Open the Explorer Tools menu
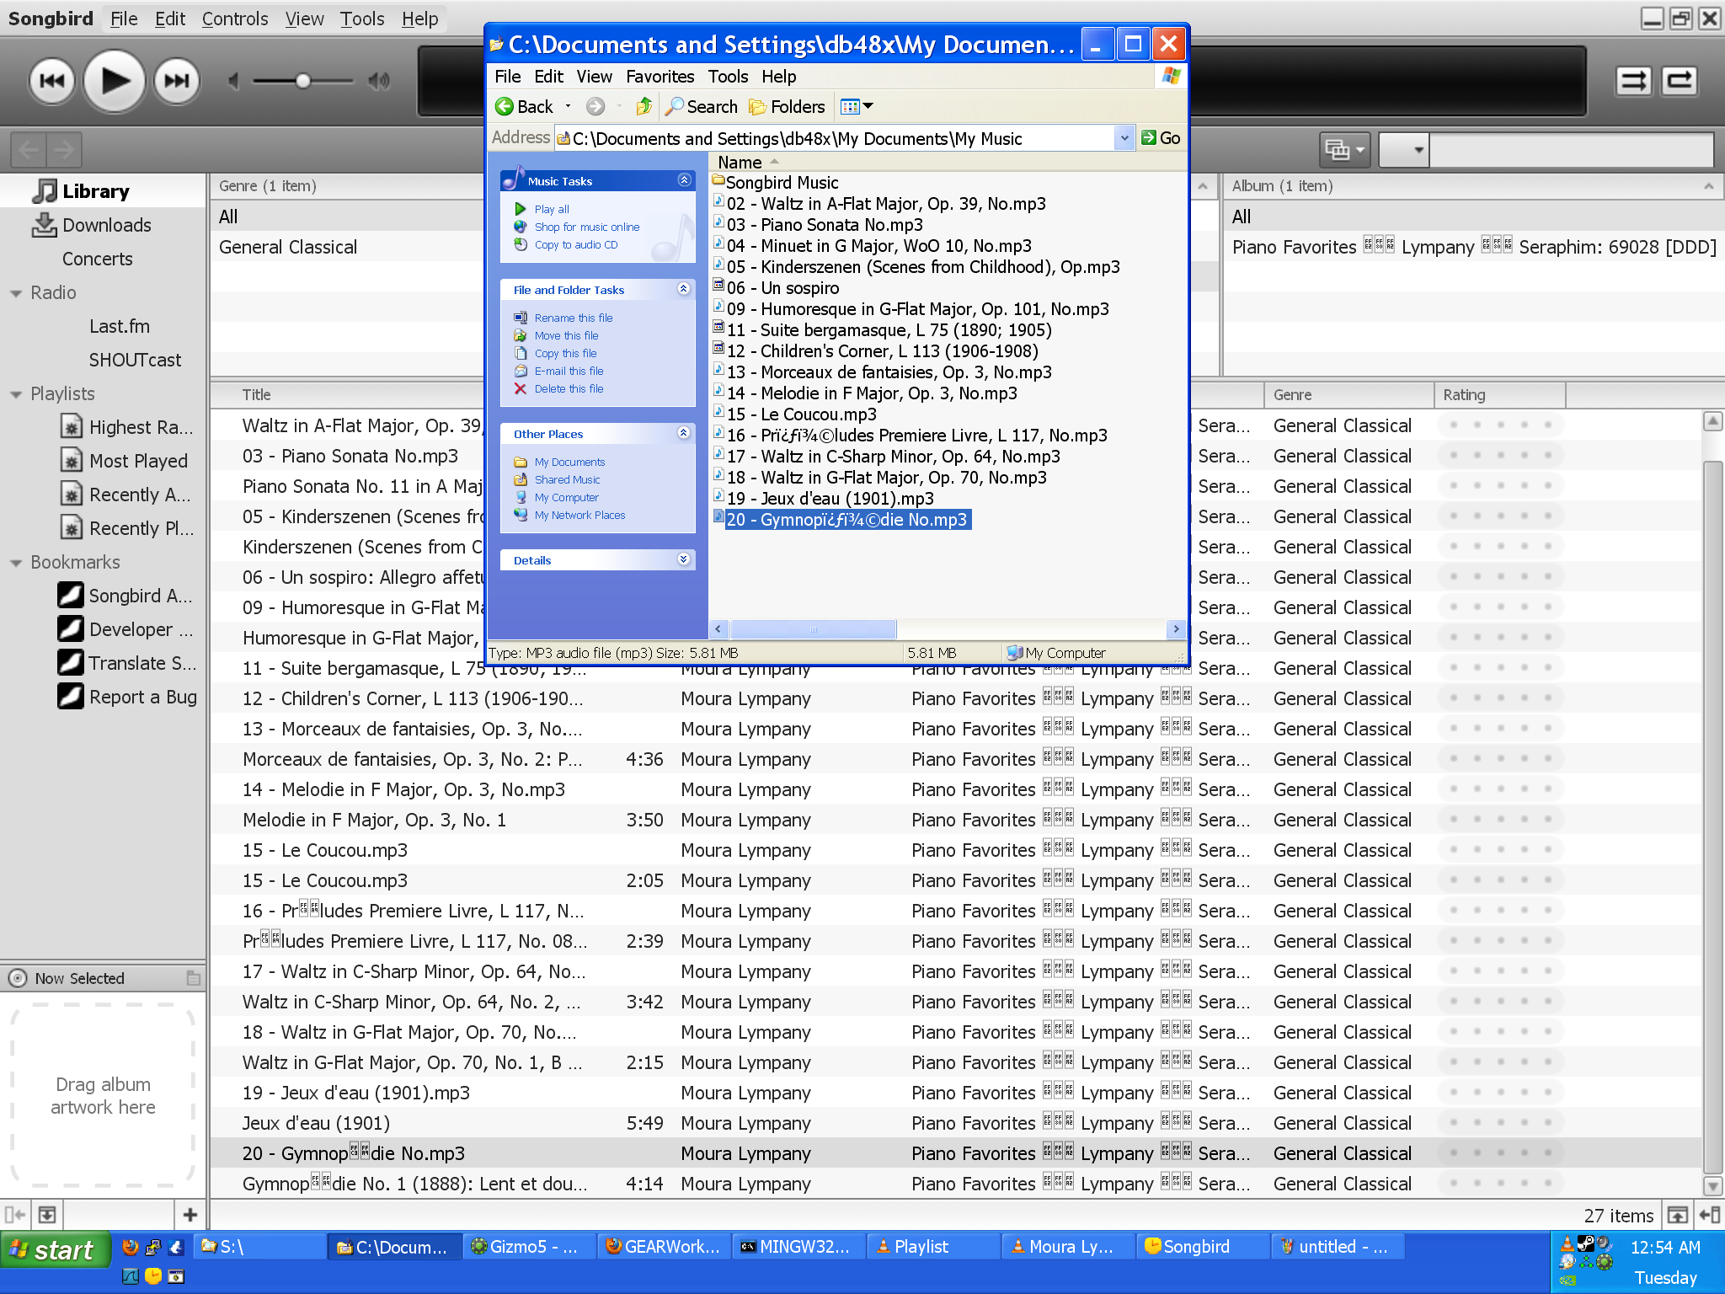Image resolution: width=1725 pixels, height=1294 pixels. 728,77
